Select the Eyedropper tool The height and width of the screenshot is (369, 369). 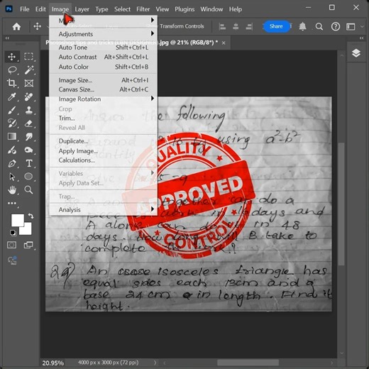(11, 97)
